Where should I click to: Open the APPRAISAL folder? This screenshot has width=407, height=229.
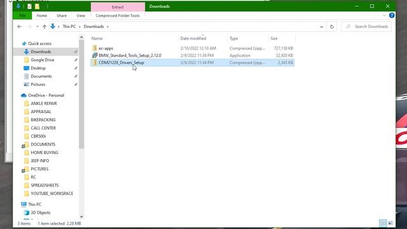[x=41, y=112]
